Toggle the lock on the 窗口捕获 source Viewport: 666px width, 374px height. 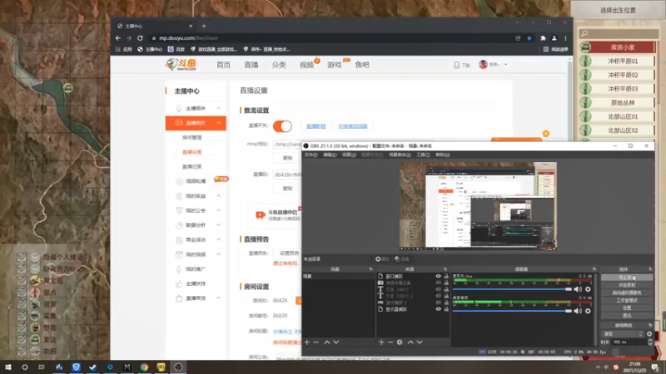(x=446, y=277)
